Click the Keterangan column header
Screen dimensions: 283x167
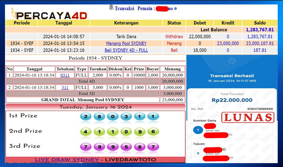(126, 23)
